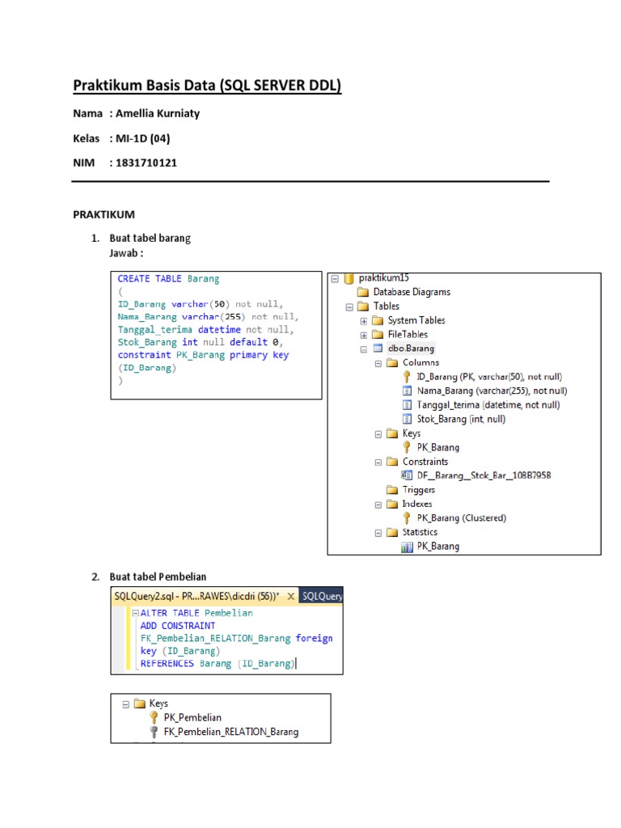
Task: Click the System Tables folder icon
Action: [x=378, y=320]
